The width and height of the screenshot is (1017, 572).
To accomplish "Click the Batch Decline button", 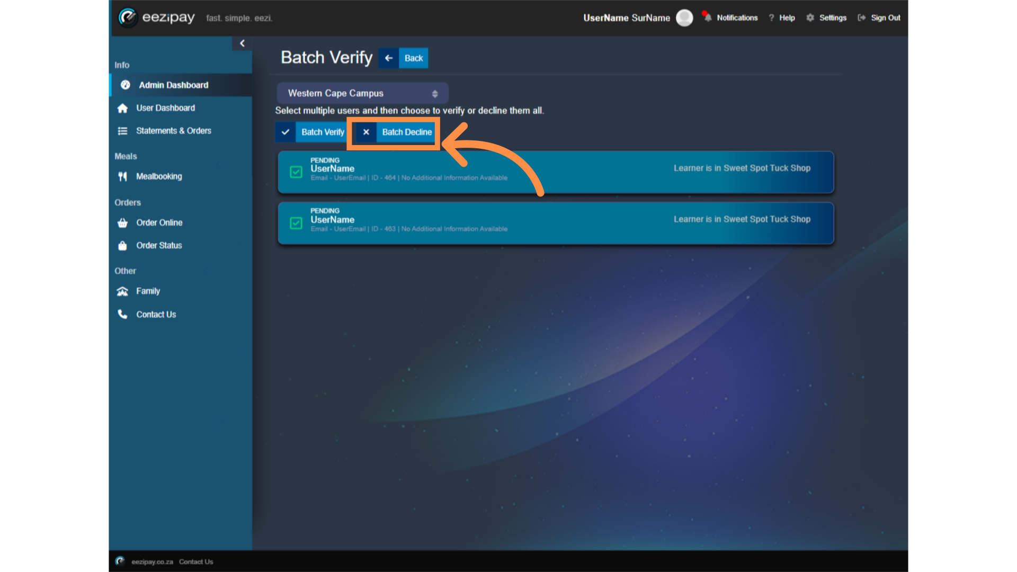I will [396, 132].
